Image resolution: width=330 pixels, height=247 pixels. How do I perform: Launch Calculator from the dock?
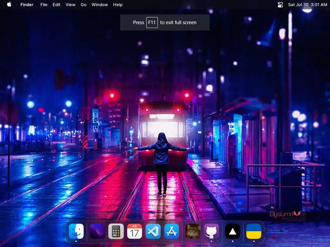116,231
